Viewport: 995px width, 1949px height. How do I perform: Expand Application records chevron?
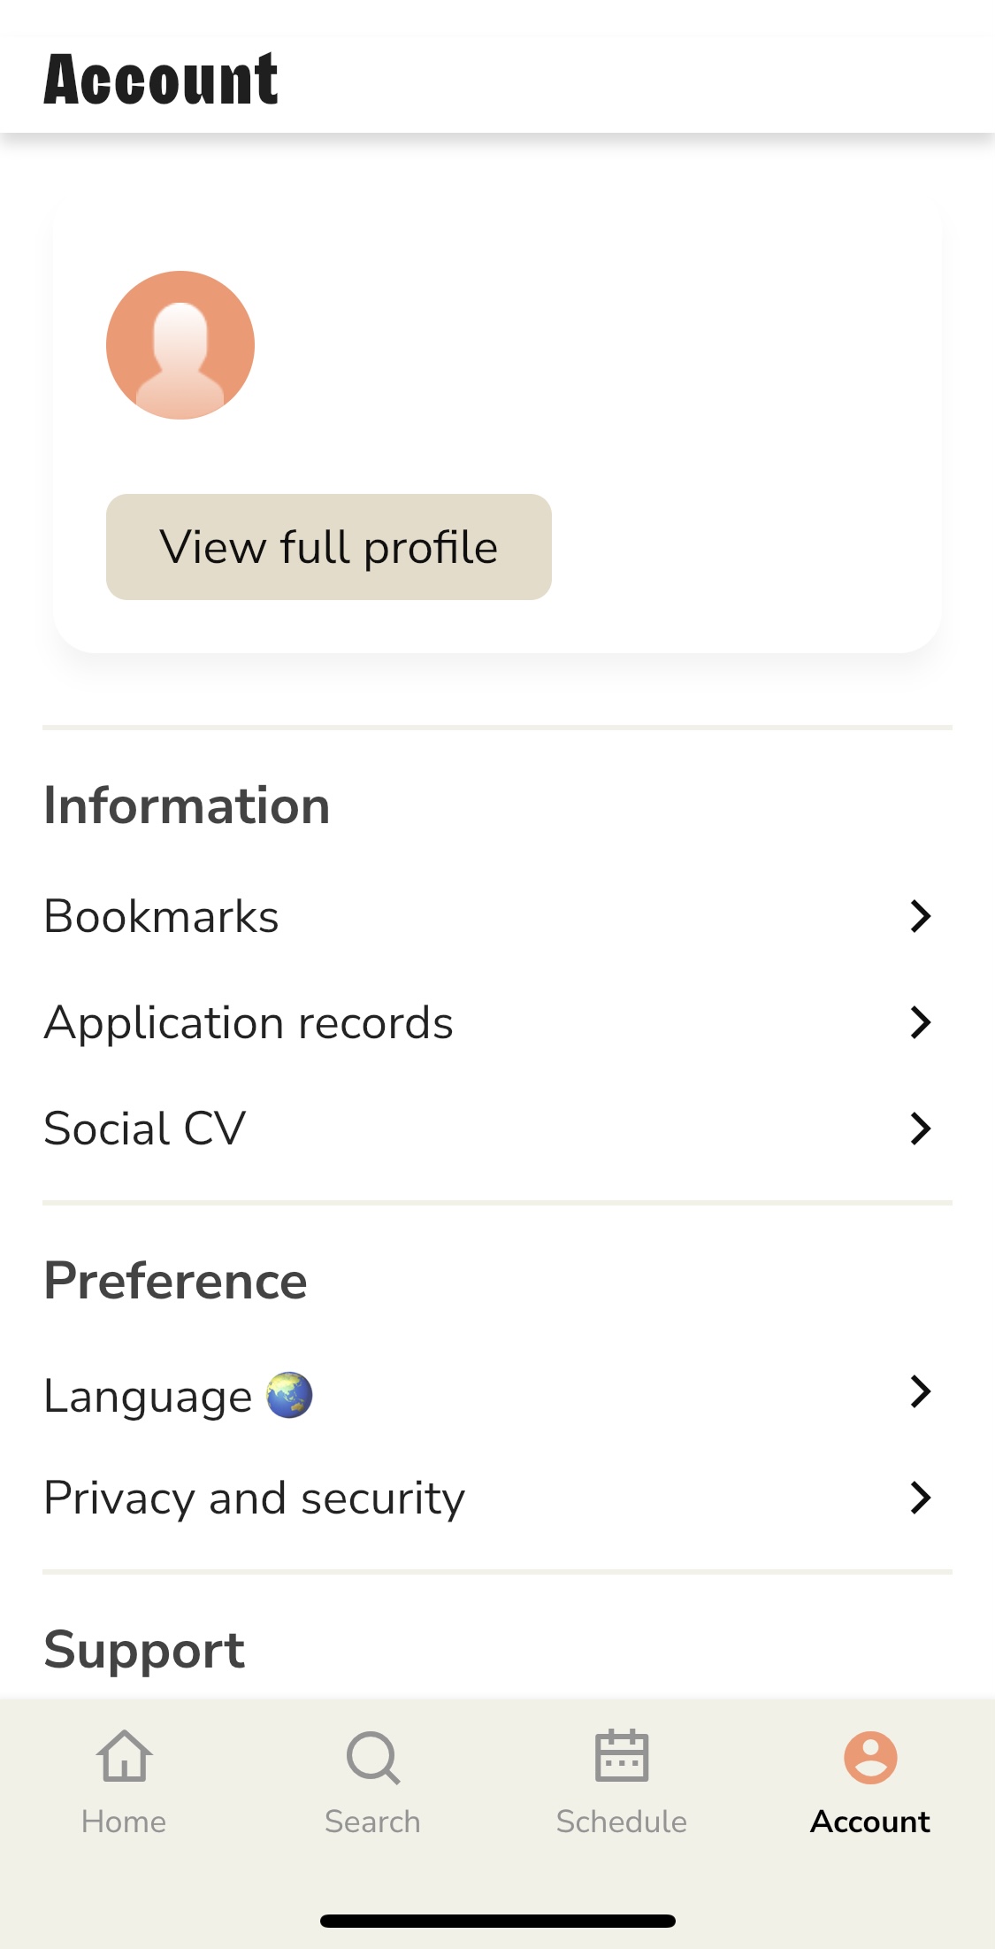921,1022
